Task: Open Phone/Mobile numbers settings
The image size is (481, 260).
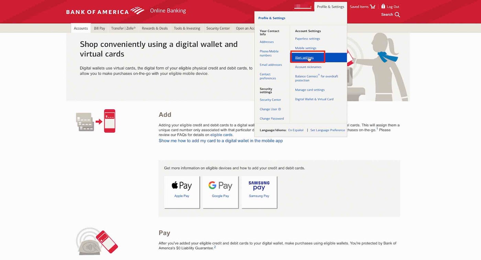Action: click(269, 53)
